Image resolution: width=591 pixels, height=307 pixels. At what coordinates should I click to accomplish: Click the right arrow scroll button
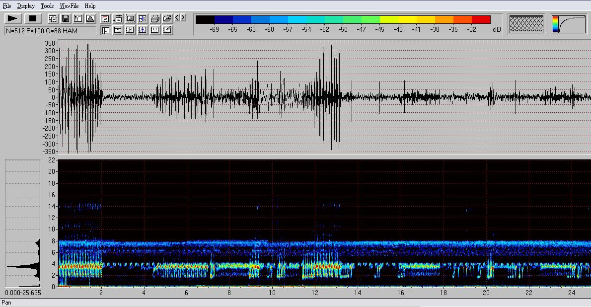click(x=183, y=18)
